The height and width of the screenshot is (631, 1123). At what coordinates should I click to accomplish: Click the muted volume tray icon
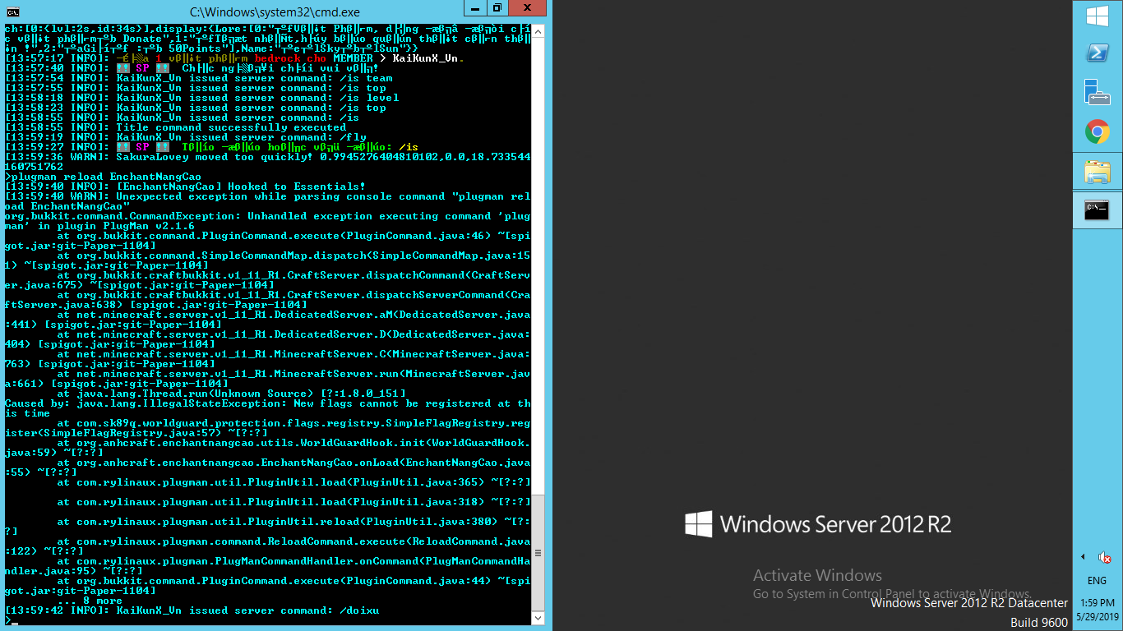1105,558
